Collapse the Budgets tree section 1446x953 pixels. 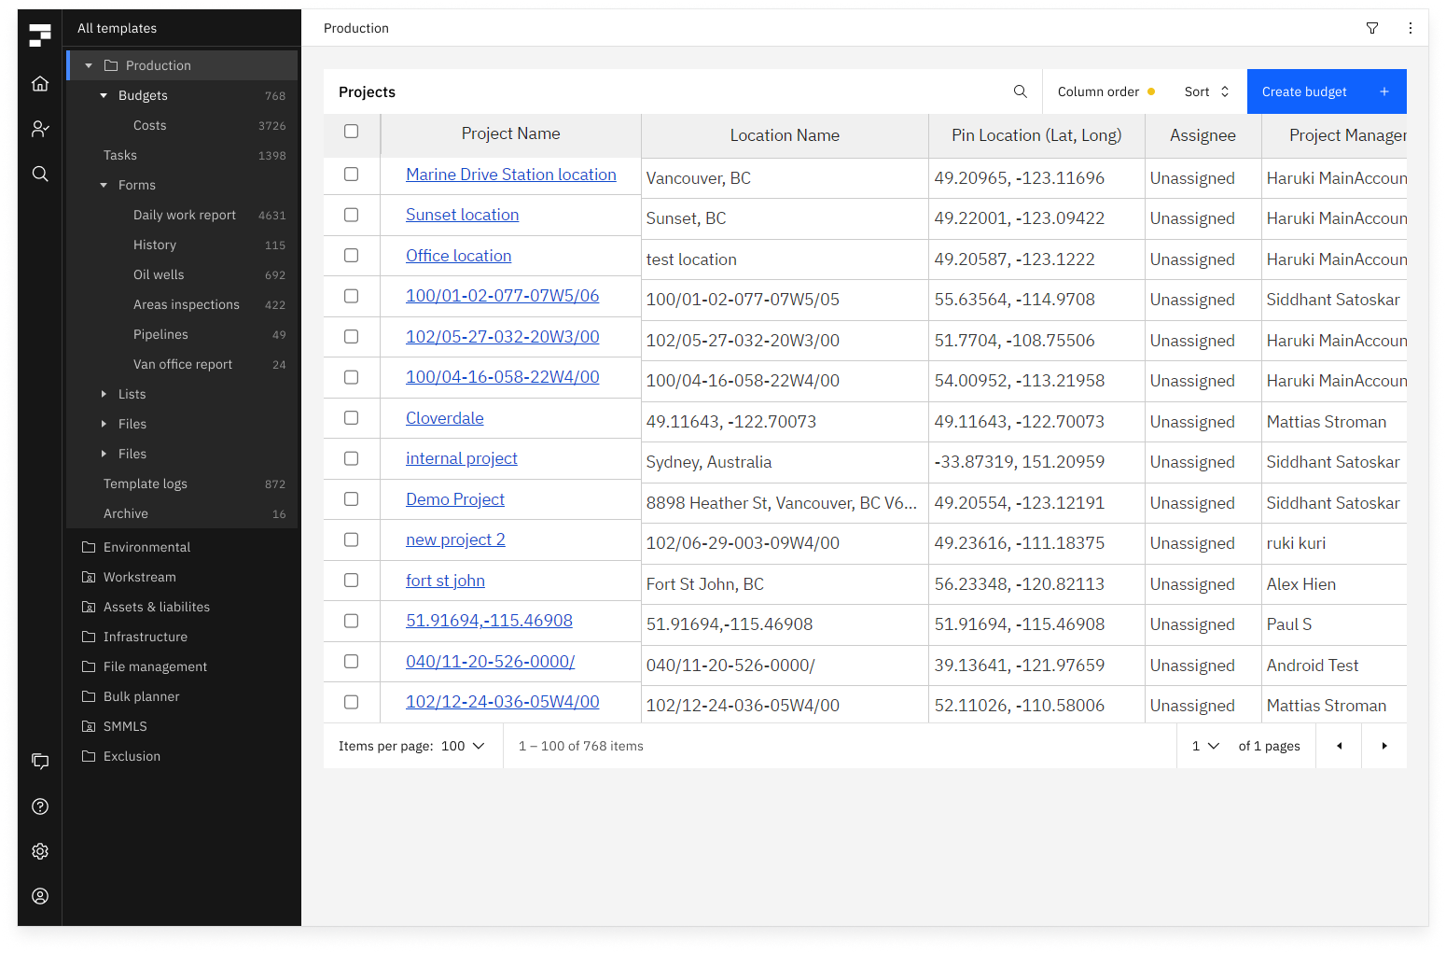tap(104, 95)
